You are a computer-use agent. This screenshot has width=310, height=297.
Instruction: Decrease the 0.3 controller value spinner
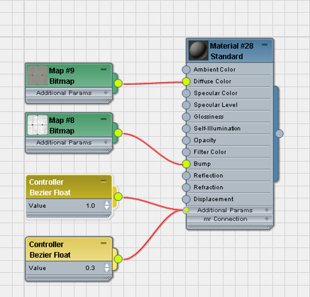107,270
